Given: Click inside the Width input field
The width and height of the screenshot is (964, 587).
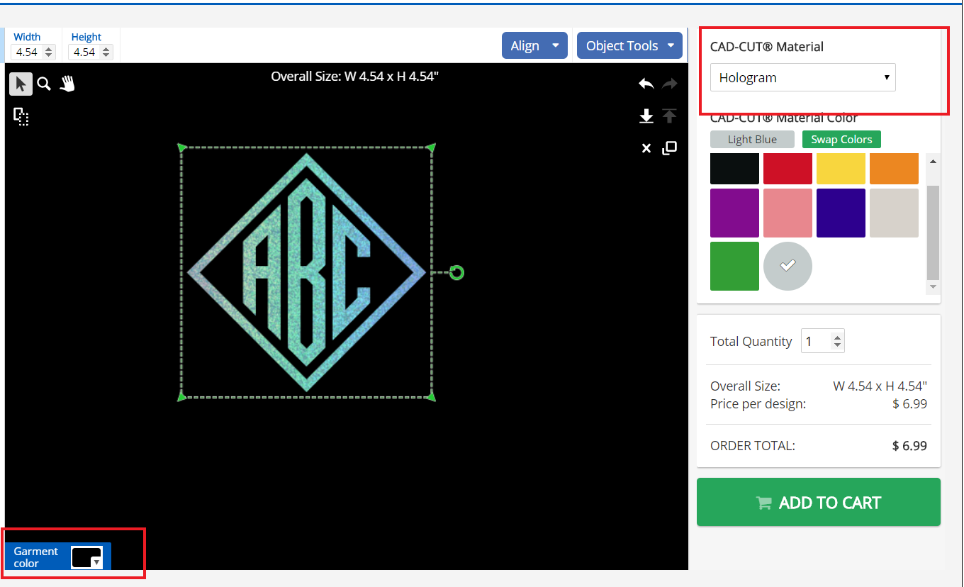Looking at the screenshot, I should point(27,52).
